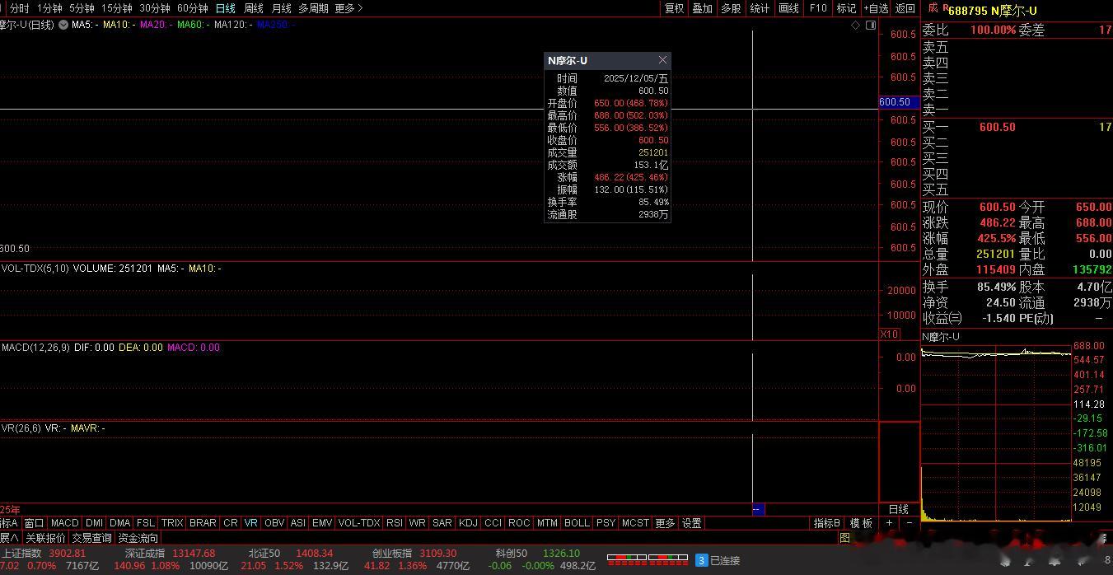
Task: Select FSL indicator tab
Action: click(146, 523)
